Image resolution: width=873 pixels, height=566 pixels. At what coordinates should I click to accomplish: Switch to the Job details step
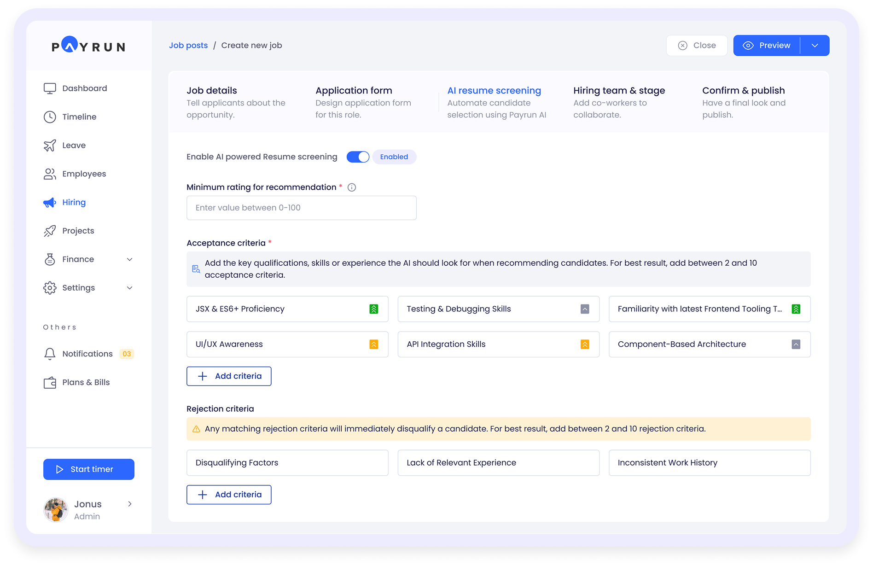pos(212,91)
